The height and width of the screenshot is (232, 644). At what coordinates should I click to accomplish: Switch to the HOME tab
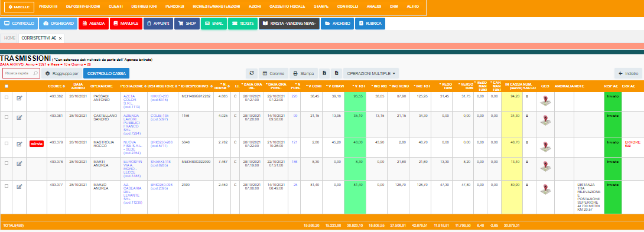click(10, 38)
